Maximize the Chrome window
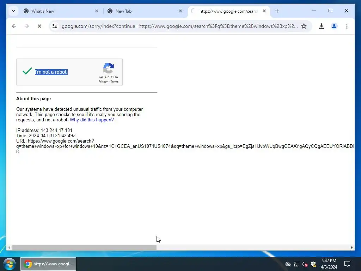361x271 pixels. coord(330,11)
